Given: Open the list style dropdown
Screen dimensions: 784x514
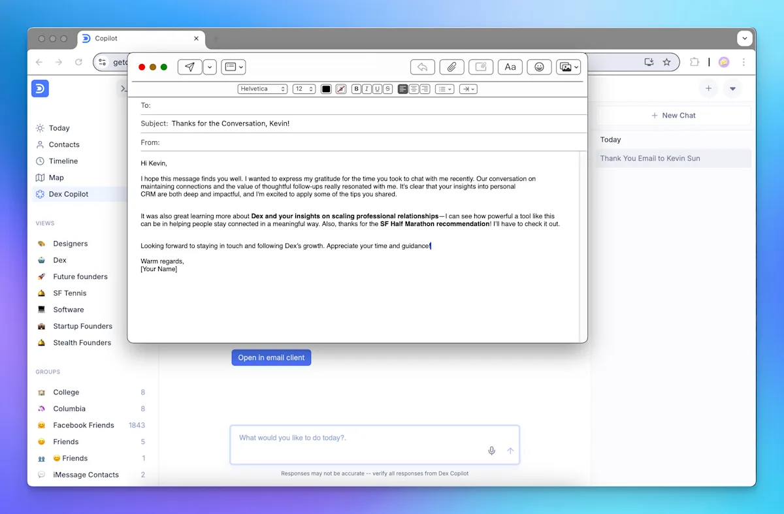Looking at the screenshot, I should (x=445, y=89).
